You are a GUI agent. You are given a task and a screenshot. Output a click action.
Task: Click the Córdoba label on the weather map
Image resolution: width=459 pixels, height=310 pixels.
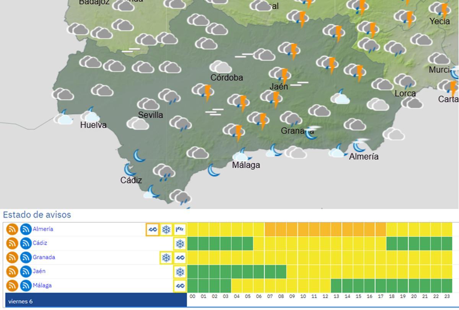pyautogui.click(x=226, y=78)
